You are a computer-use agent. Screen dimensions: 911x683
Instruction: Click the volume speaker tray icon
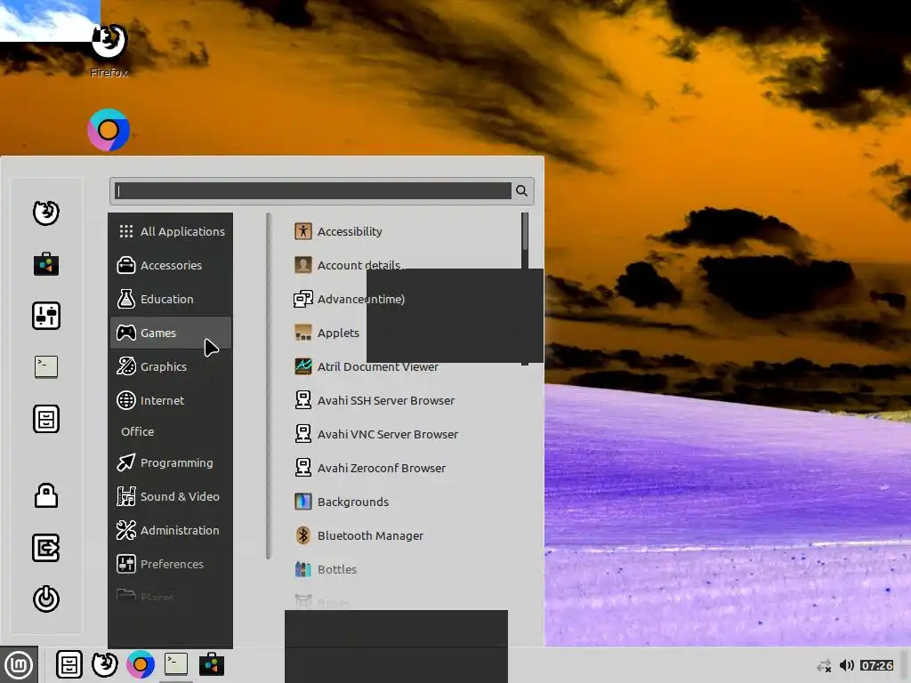point(847,665)
